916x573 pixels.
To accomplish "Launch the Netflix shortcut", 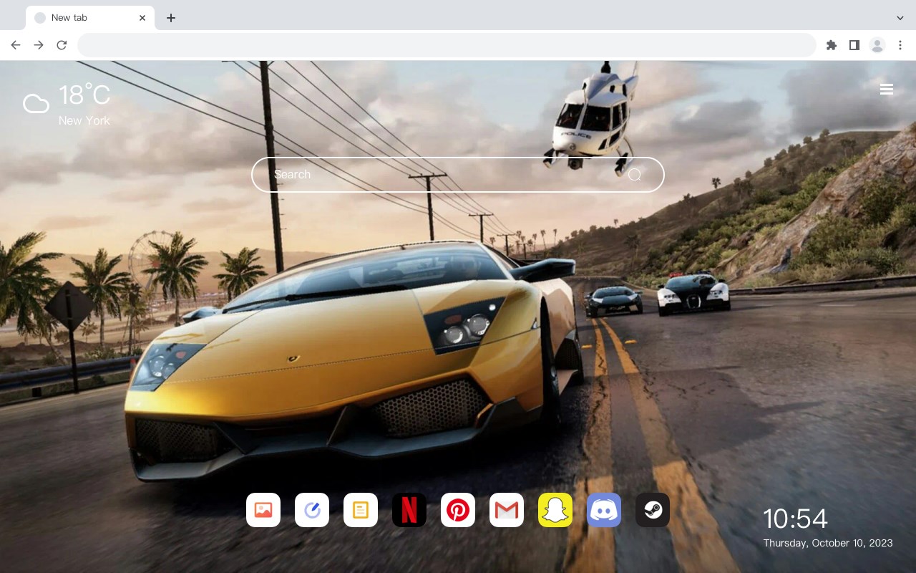I will click(409, 510).
